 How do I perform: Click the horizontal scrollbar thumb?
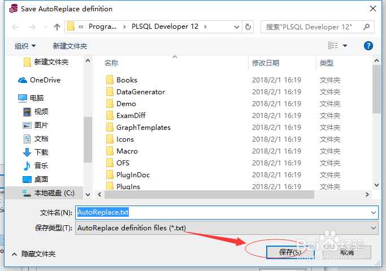click(209, 195)
